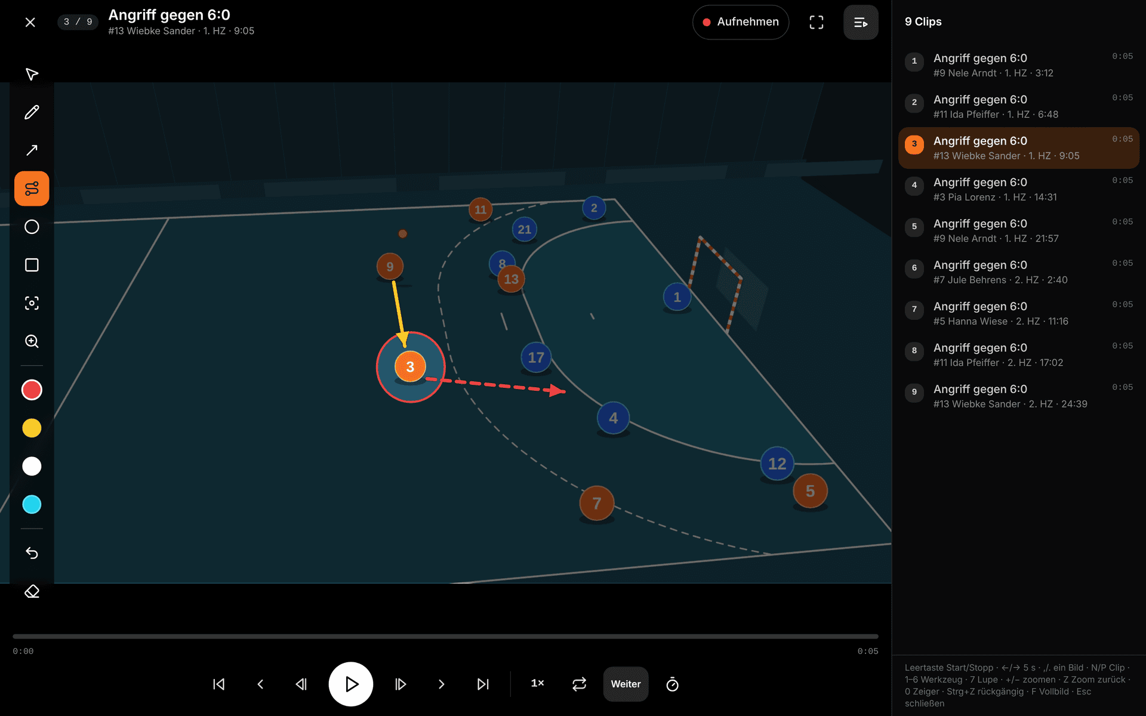Click goalkeeper marker 1 near the goal

point(677,297)
